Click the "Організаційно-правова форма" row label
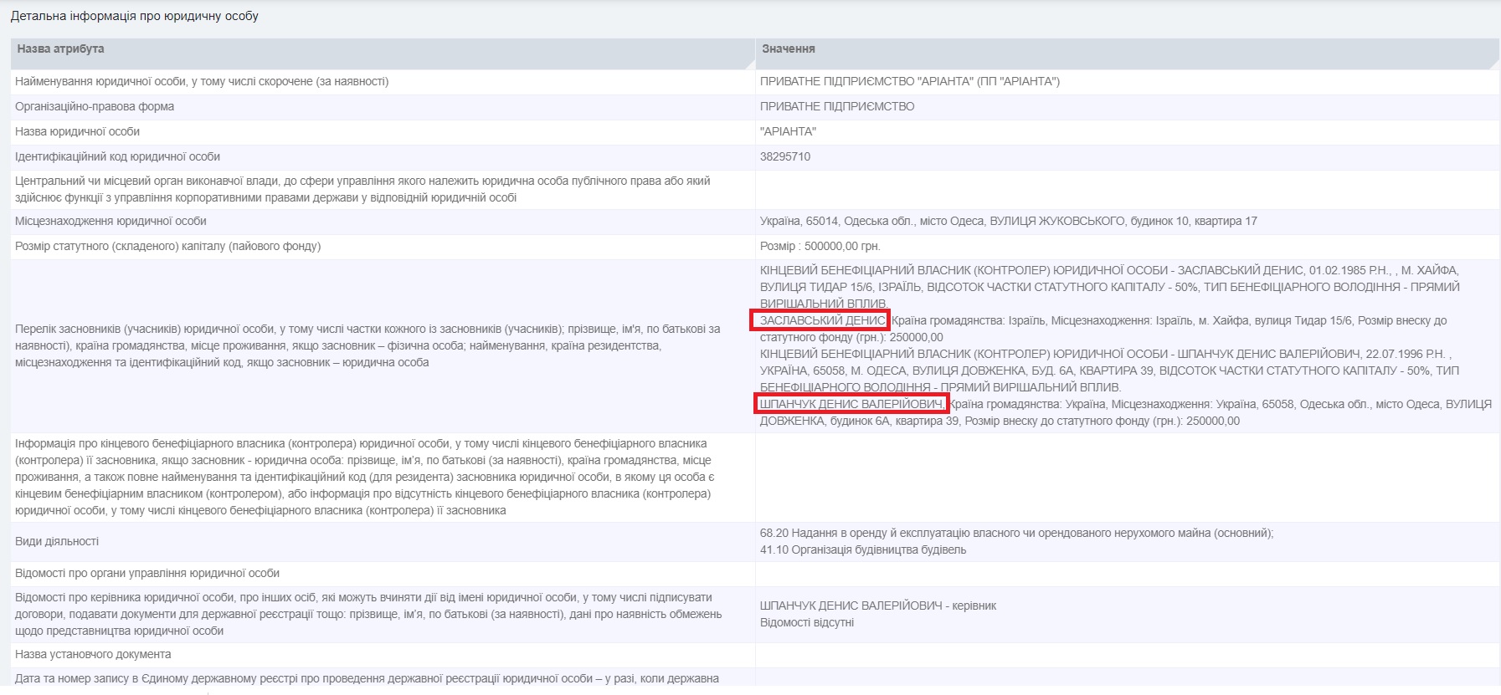1501x695 pixels. pos(95,107)
